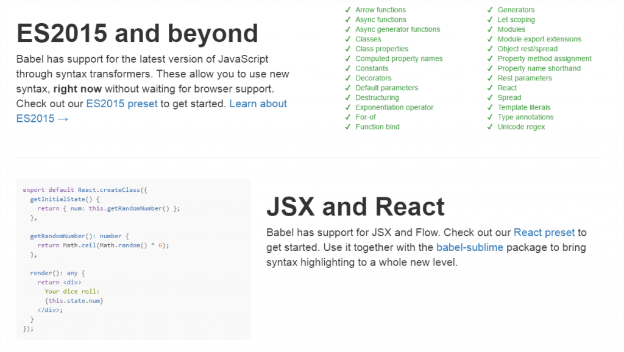The width and height of the screenshot is (624, 352).
Task: Click the Object rest/spread list item
Action: pos(527,49)
